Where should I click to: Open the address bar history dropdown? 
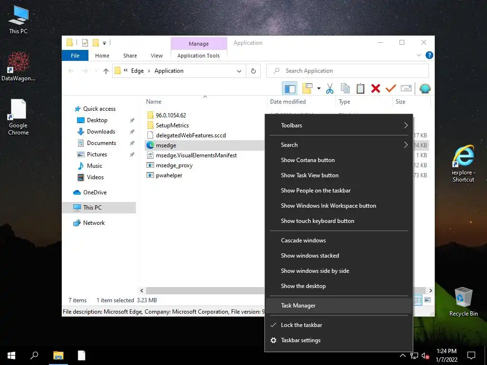click(239, 71)
